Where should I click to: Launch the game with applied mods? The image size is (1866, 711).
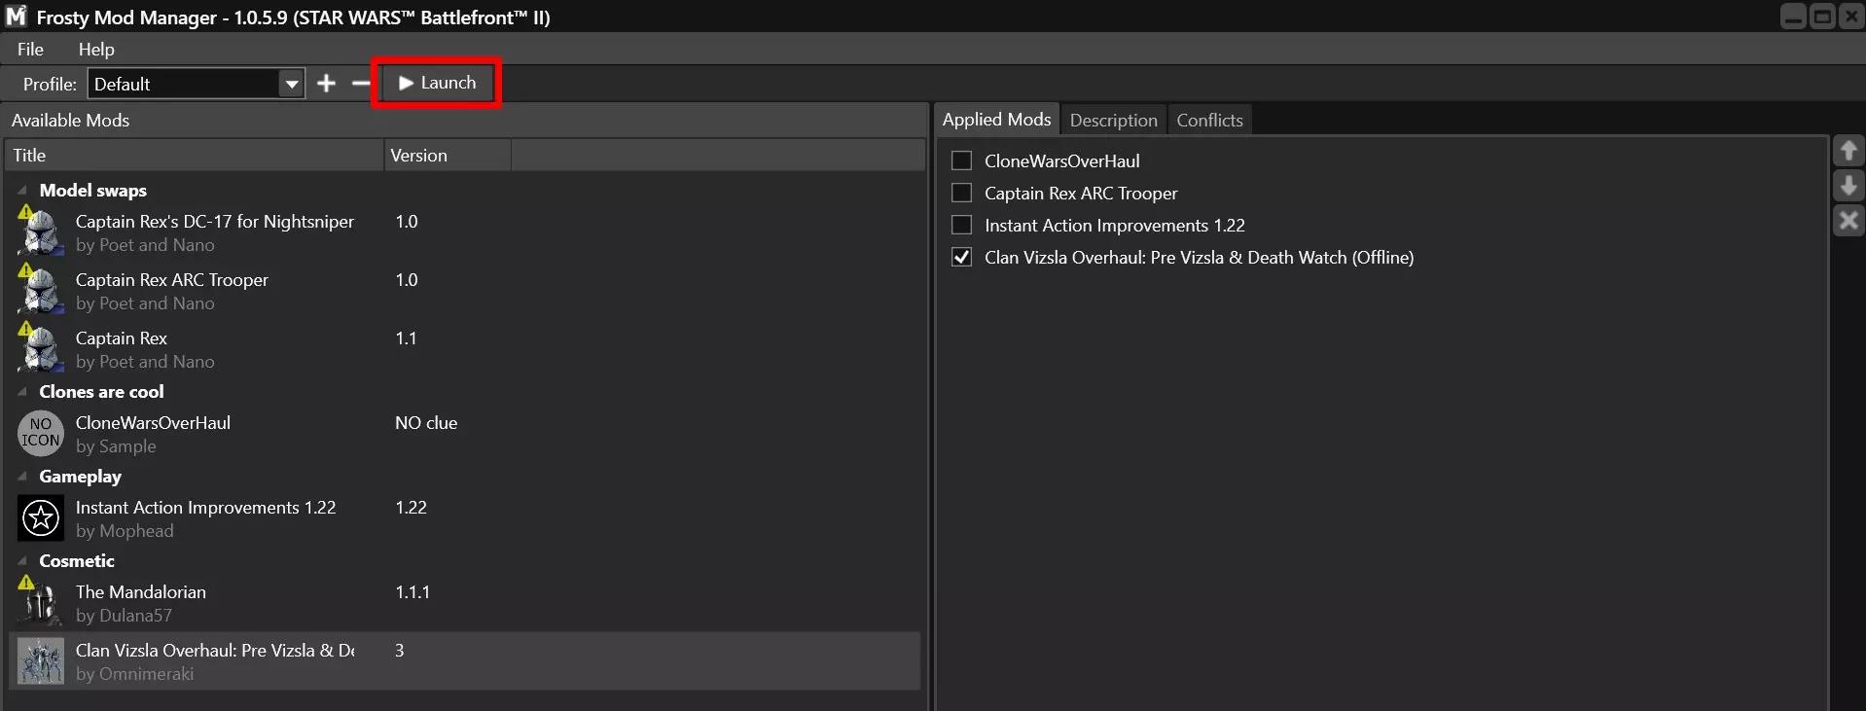tap(437, 84)
